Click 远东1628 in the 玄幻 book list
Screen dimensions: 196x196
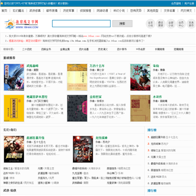(x=9, y=173)
